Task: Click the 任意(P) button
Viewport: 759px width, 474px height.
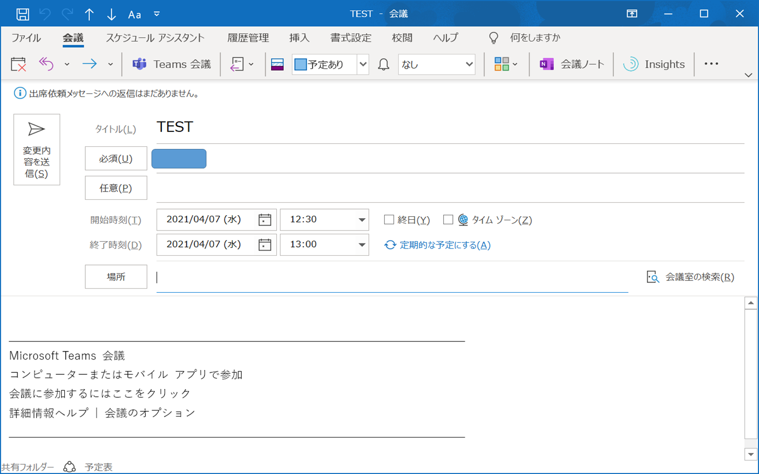Action: pyautogui.click(x=116, y=188)
